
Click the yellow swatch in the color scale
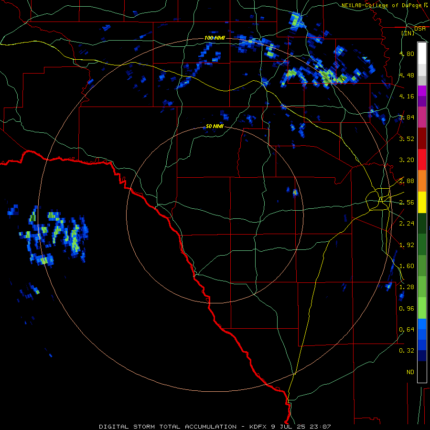point(422,202)
